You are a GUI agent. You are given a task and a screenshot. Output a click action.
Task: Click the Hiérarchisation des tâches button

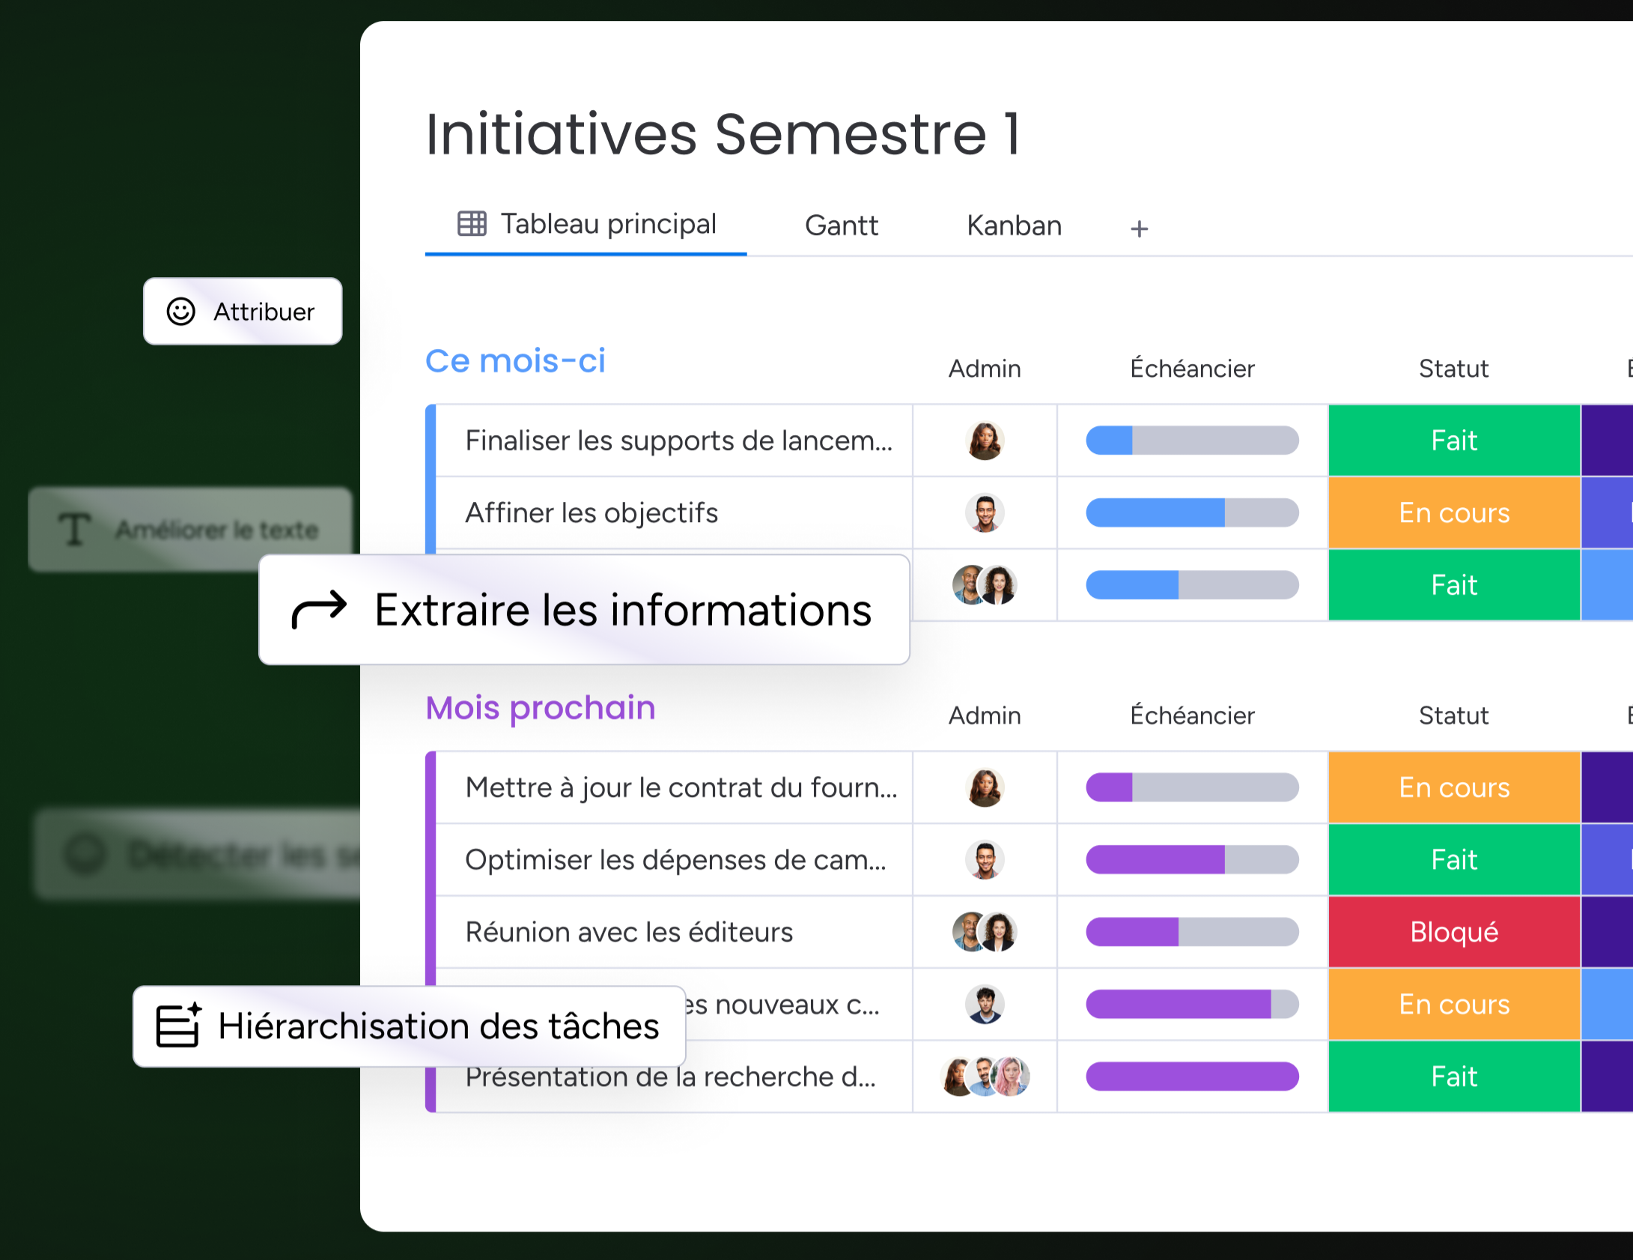click(410, 1026)
